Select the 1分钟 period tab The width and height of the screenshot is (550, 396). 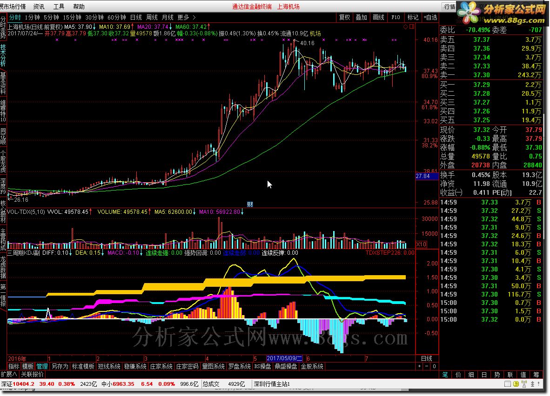[32, 17]
